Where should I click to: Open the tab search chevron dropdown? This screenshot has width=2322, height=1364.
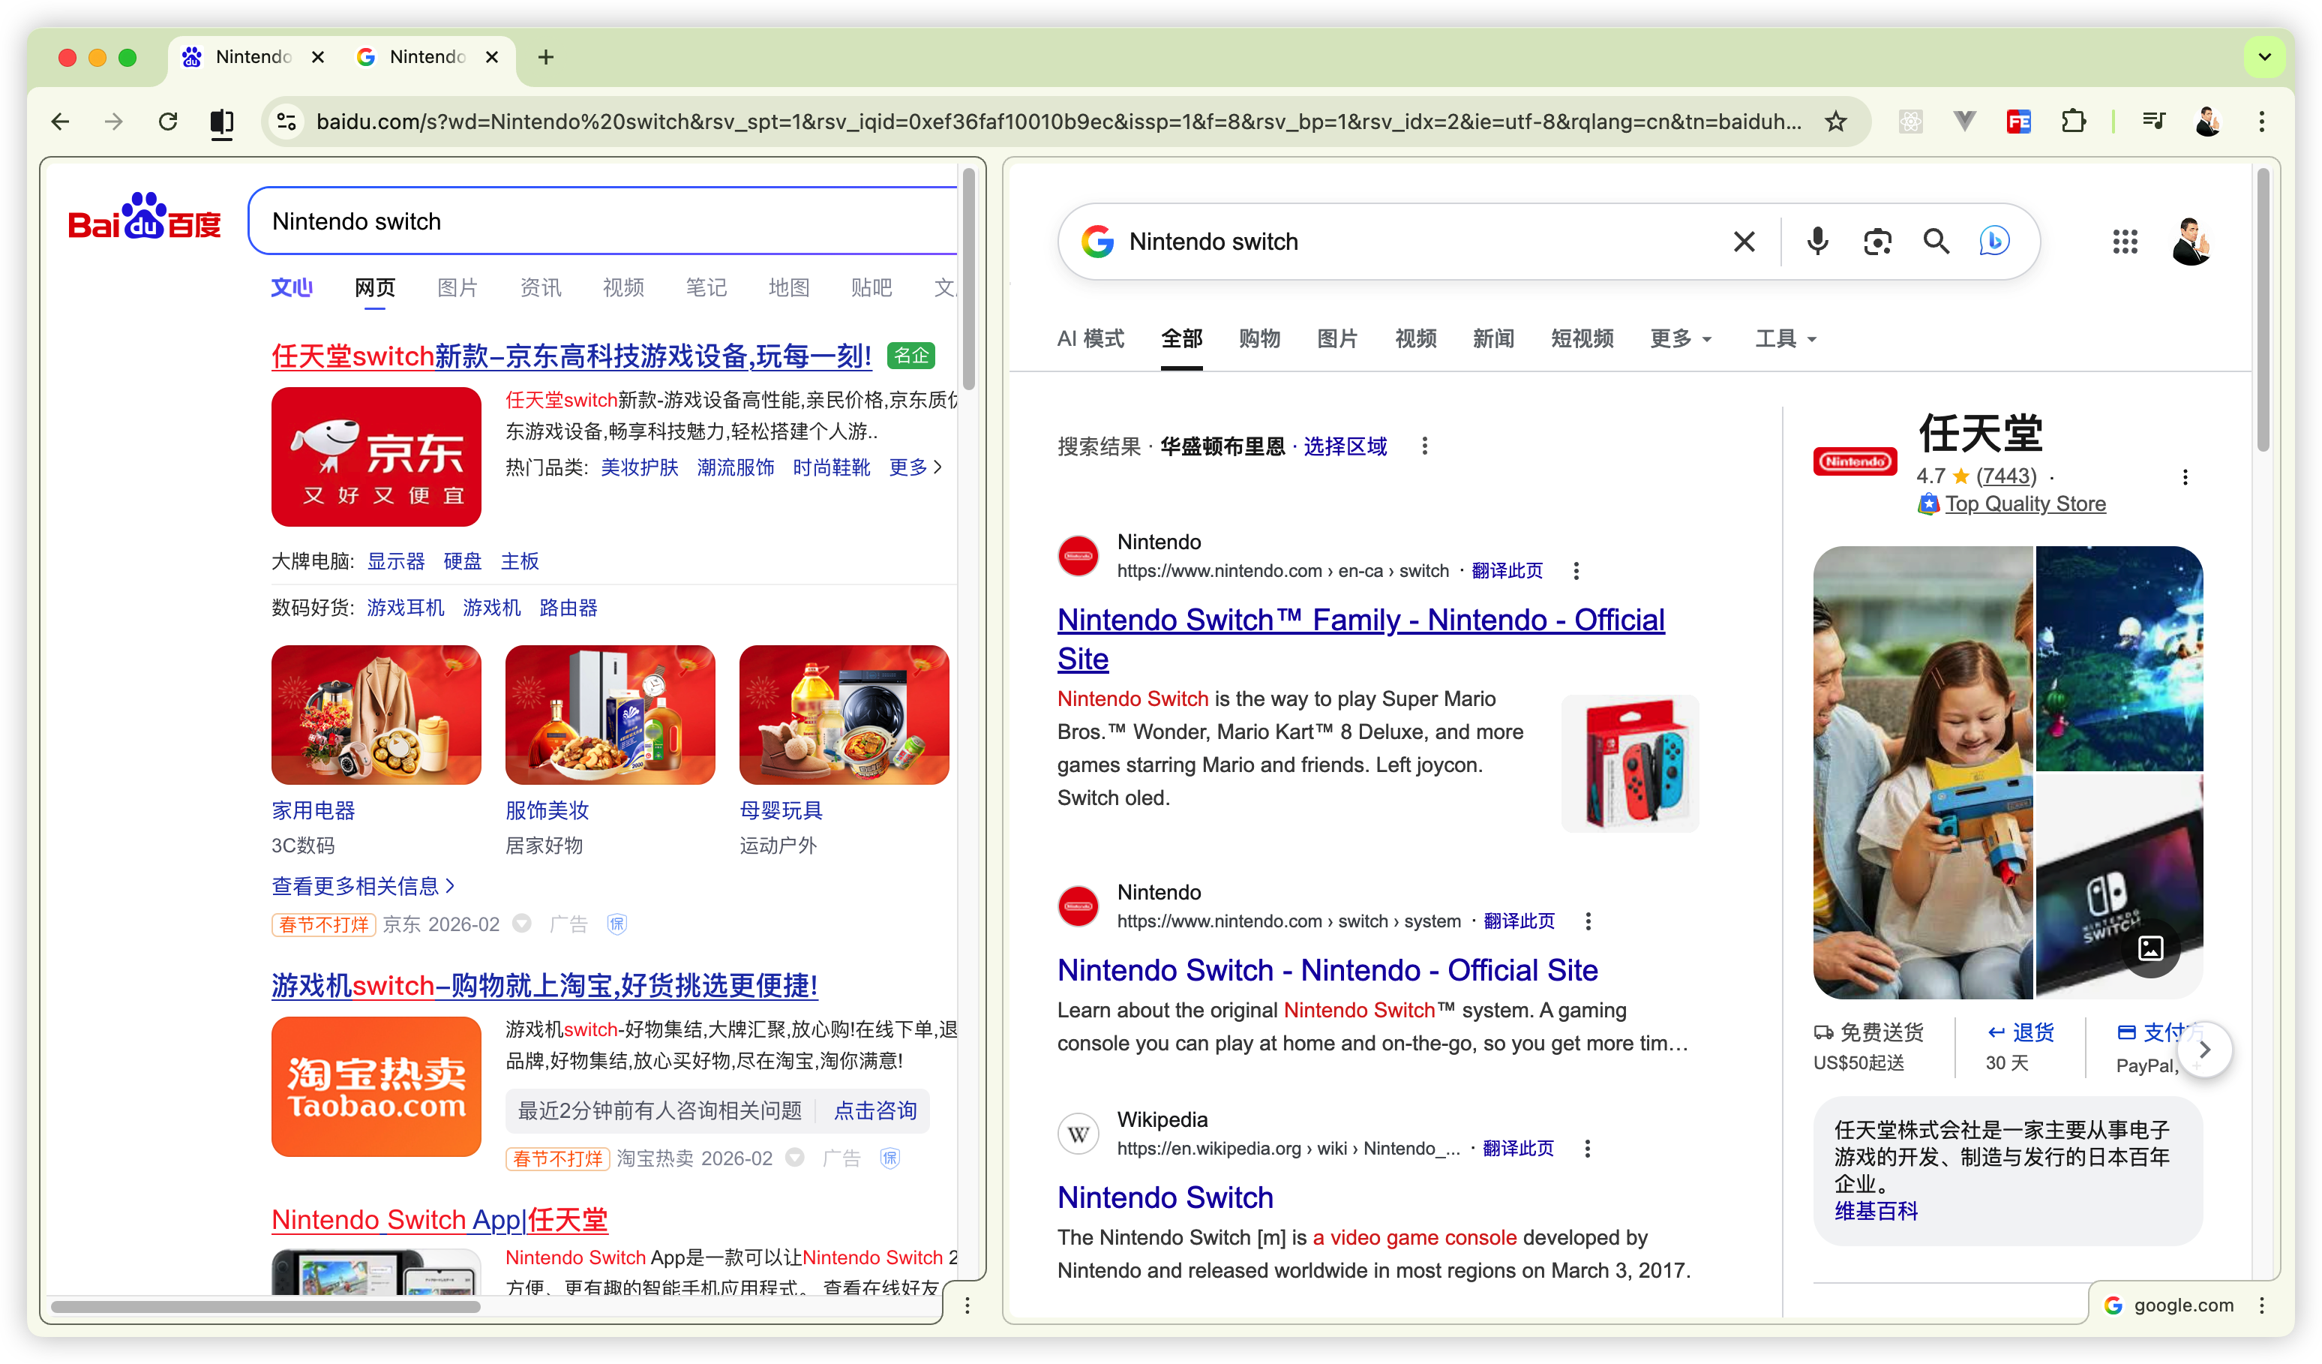[x=2264, y=57]
